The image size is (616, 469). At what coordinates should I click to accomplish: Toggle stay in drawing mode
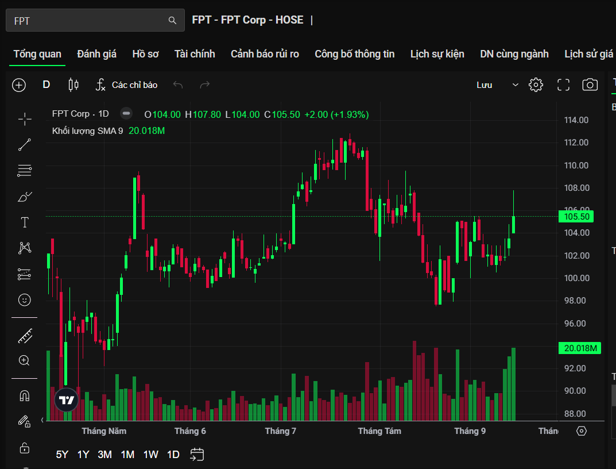(x=24, y=421)
